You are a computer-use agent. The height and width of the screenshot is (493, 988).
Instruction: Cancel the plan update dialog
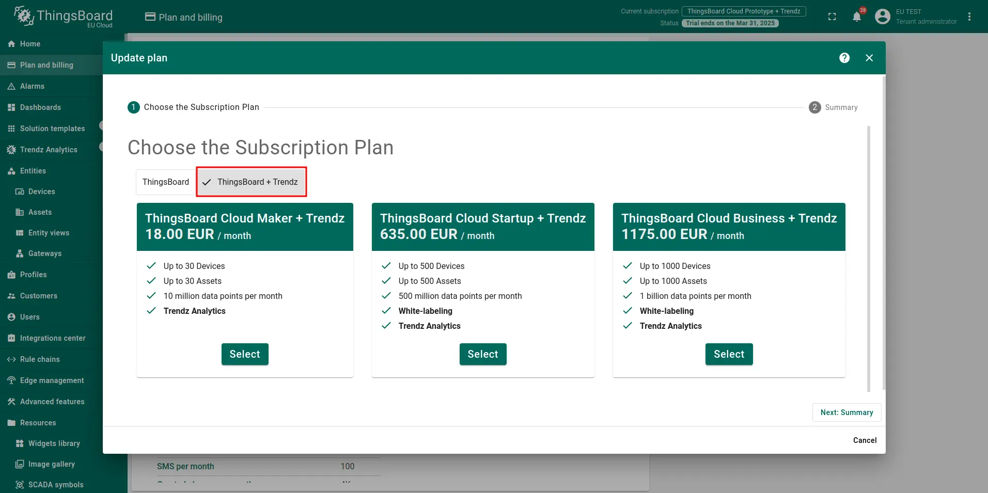(x=865, y=440)
